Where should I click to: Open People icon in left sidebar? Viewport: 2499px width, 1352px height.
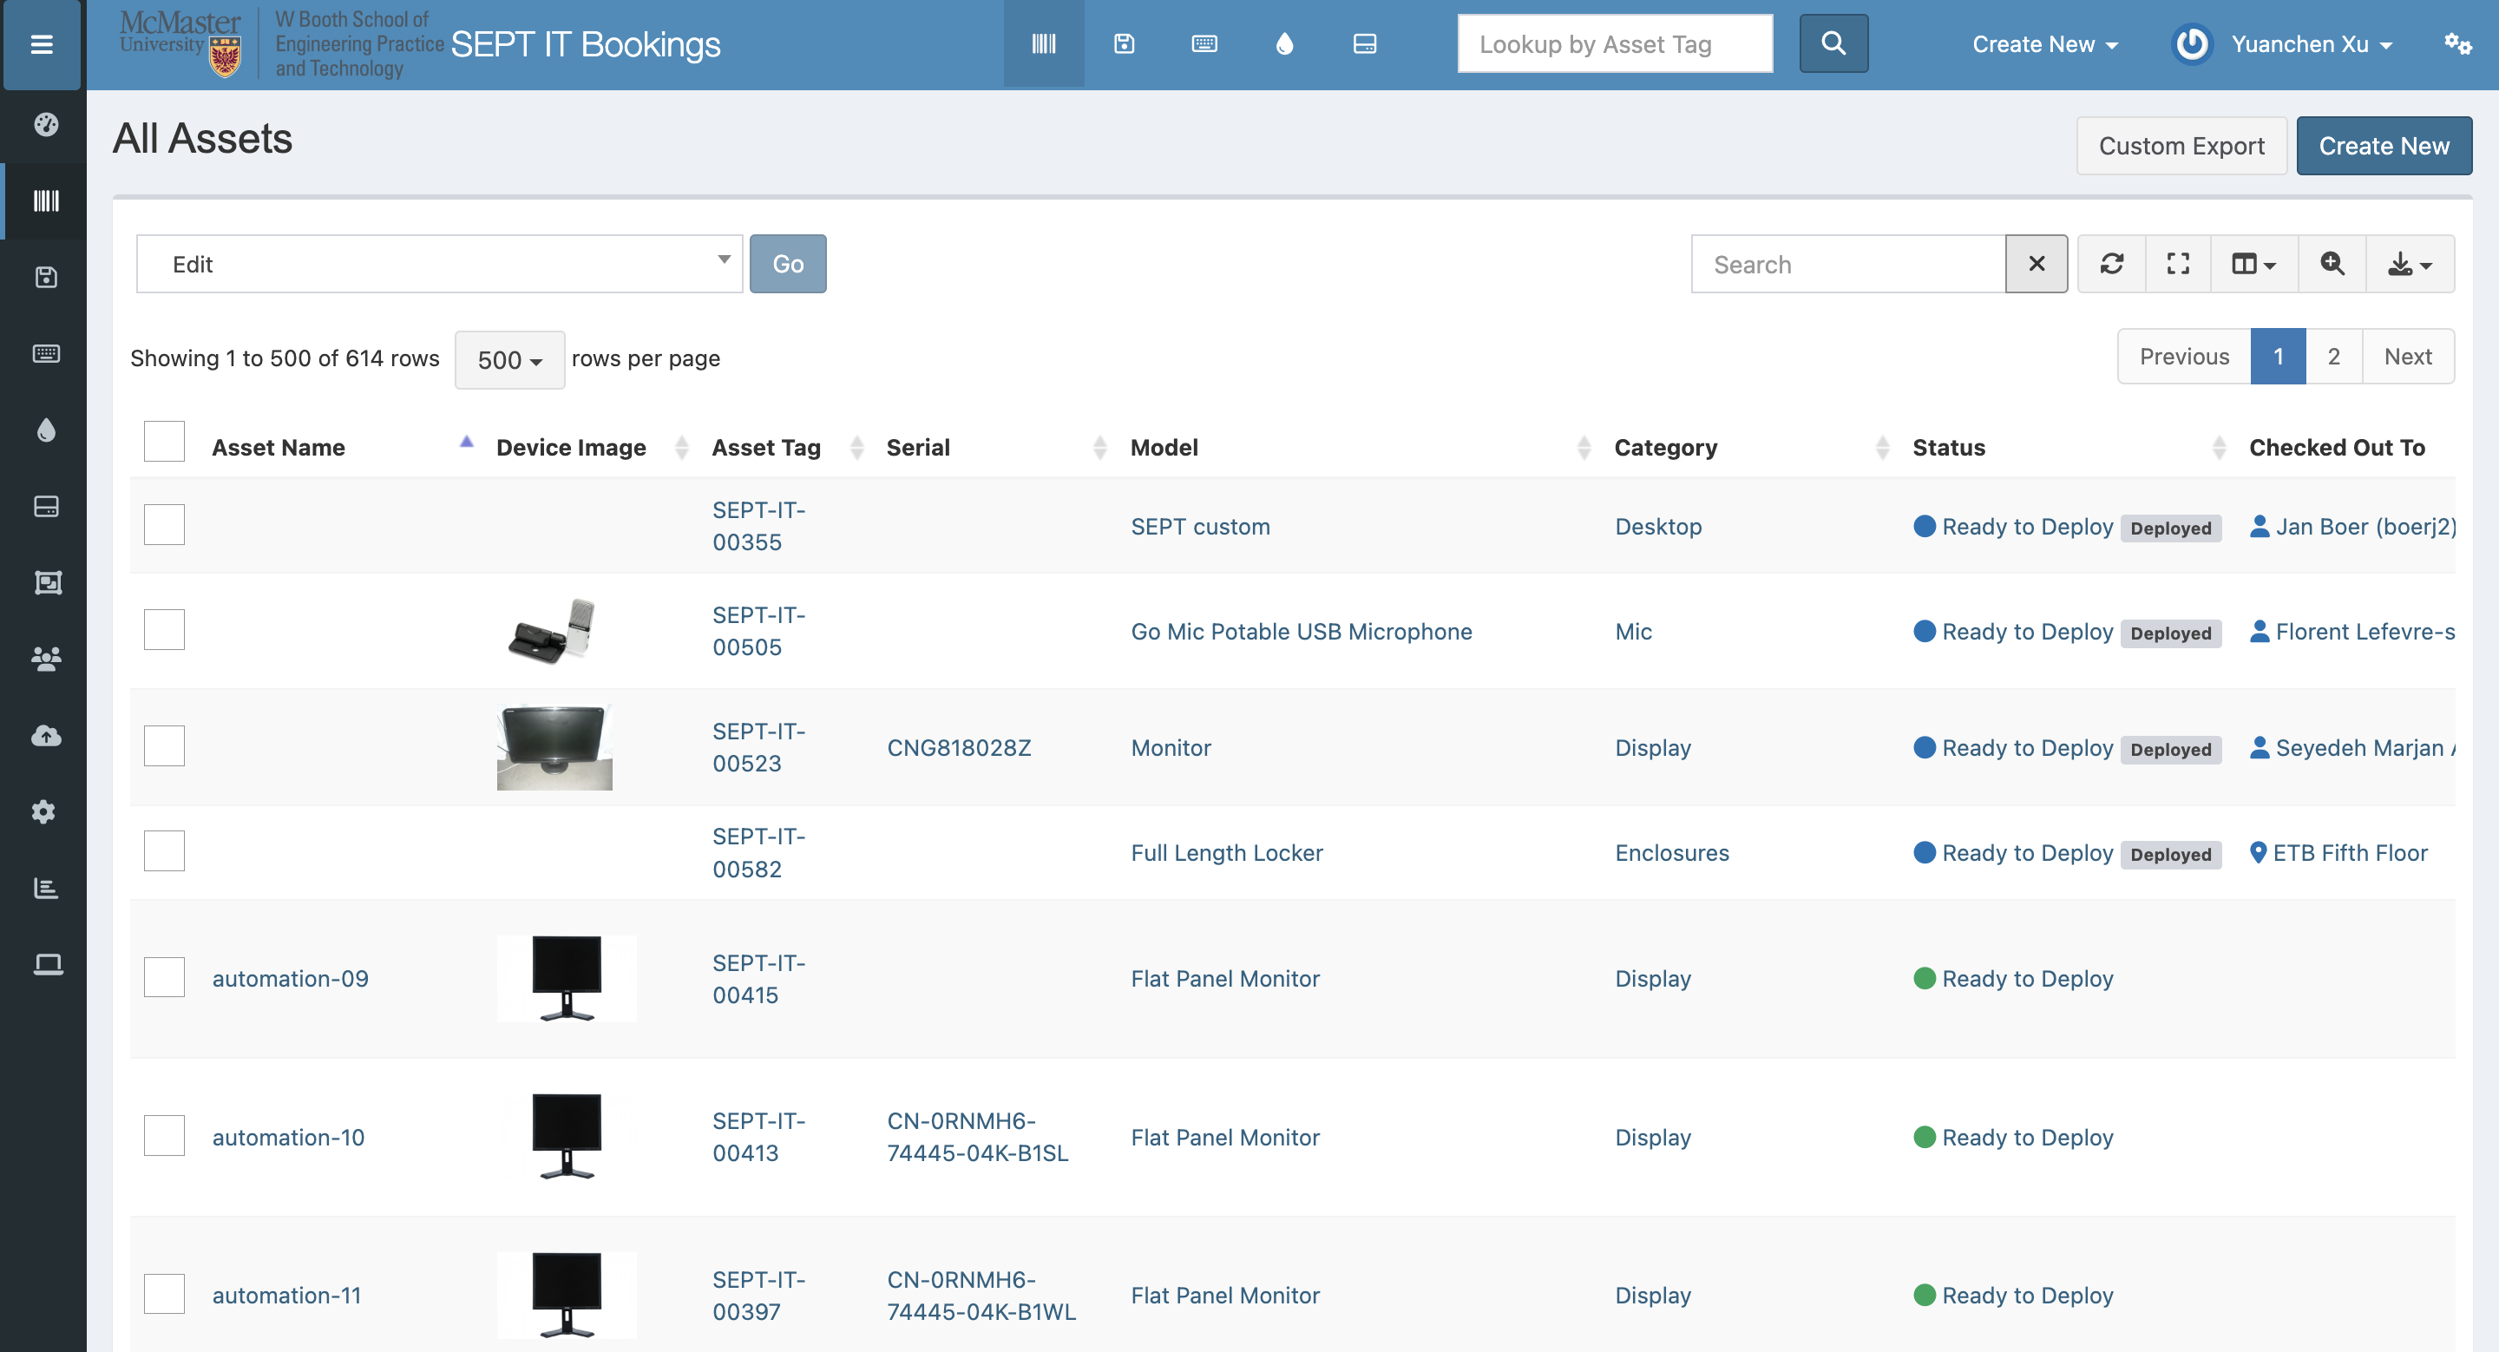coord(46,659)
